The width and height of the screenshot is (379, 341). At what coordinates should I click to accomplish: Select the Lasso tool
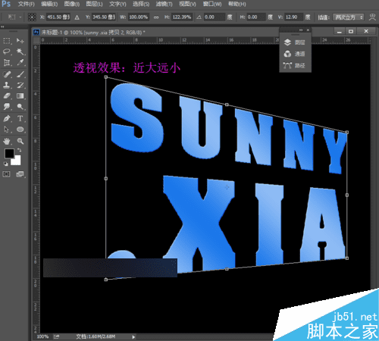pos(7,52)
